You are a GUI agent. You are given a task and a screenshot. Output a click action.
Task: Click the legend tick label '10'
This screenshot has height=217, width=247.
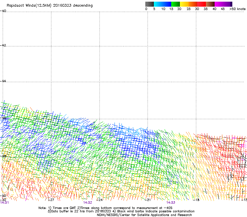click(163, 9)
